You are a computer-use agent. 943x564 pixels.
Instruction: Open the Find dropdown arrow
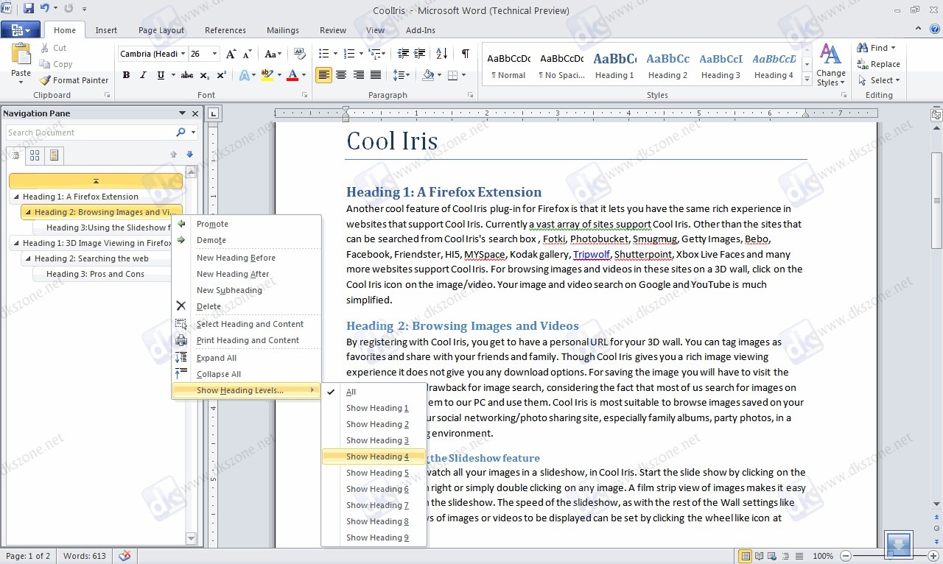coord(894,48)
